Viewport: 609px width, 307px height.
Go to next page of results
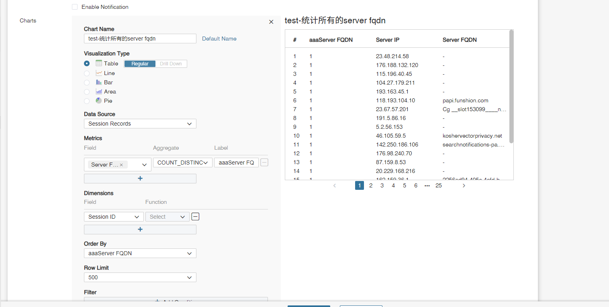464,186
